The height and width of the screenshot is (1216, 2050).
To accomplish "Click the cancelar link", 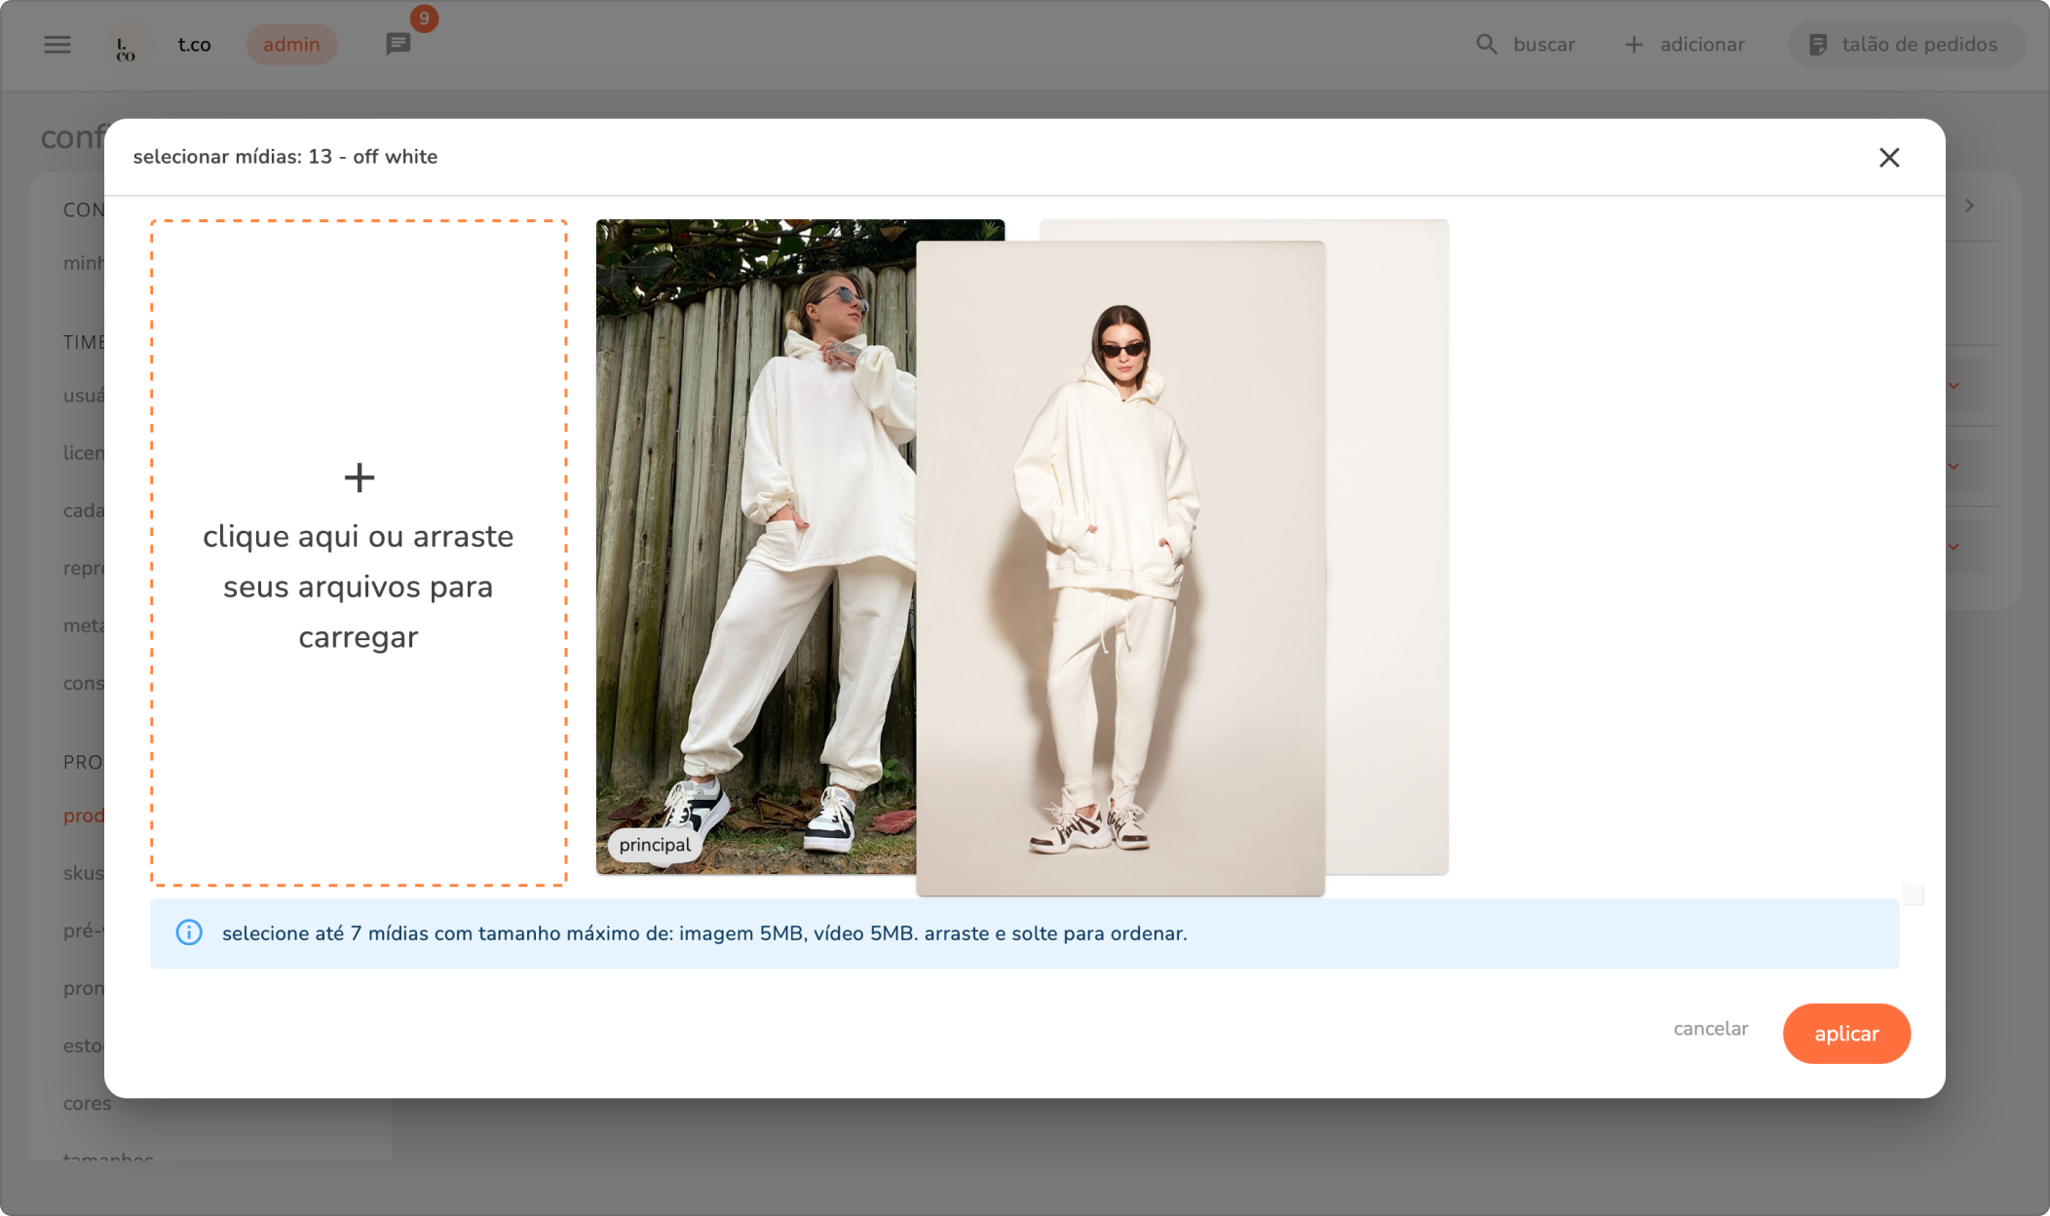I will (1710, 1029).
